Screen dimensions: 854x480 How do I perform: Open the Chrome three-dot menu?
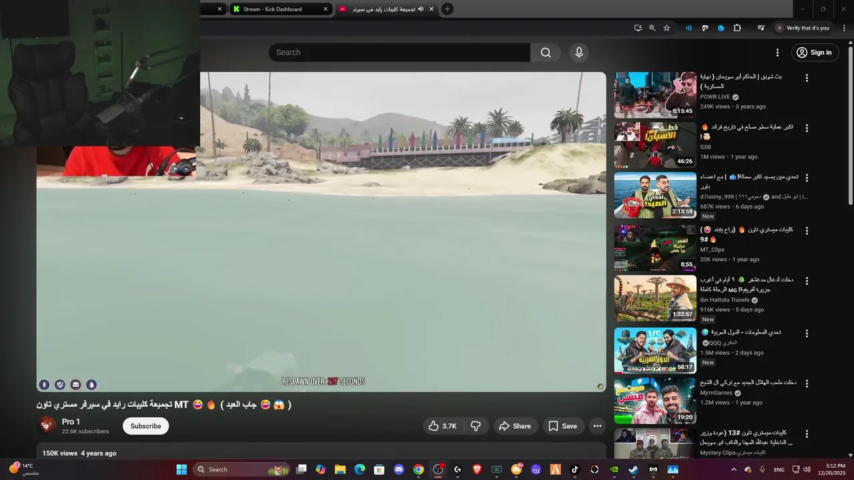[844, 28]
